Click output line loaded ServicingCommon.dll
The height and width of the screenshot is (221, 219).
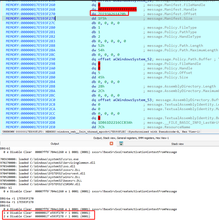point(48,163)
